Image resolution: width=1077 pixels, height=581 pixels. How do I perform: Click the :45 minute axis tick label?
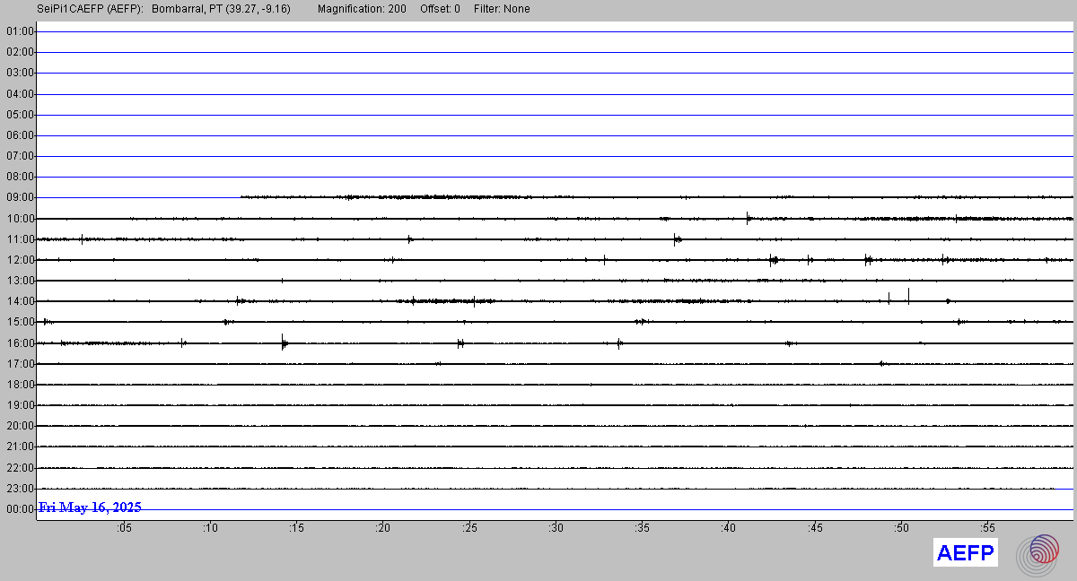click(x=814, y=528)
